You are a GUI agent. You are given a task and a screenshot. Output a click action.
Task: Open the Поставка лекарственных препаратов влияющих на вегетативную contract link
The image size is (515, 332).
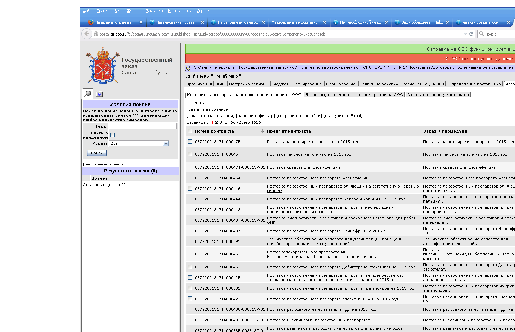pyautogui.click(x=343, y=189)
